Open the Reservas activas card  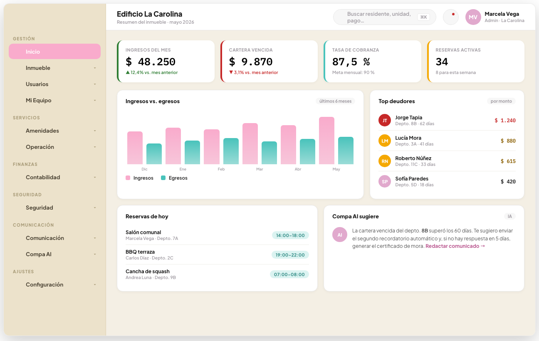pos(476,61)
